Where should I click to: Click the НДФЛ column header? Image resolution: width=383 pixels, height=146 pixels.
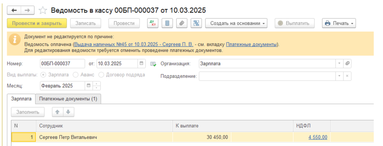pos(312,126)
